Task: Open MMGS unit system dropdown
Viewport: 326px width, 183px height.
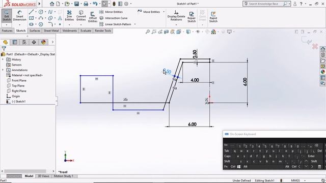Action: (x=305, y=181)
